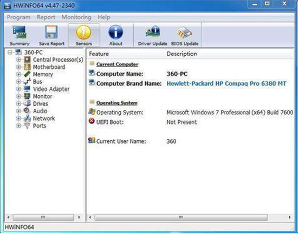Click the Save Report floppy icon
This screenshot has height=234, width=298.
click(51, 32)
